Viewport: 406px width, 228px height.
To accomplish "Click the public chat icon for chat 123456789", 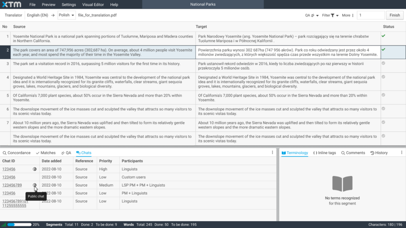I will click(35, 185).
